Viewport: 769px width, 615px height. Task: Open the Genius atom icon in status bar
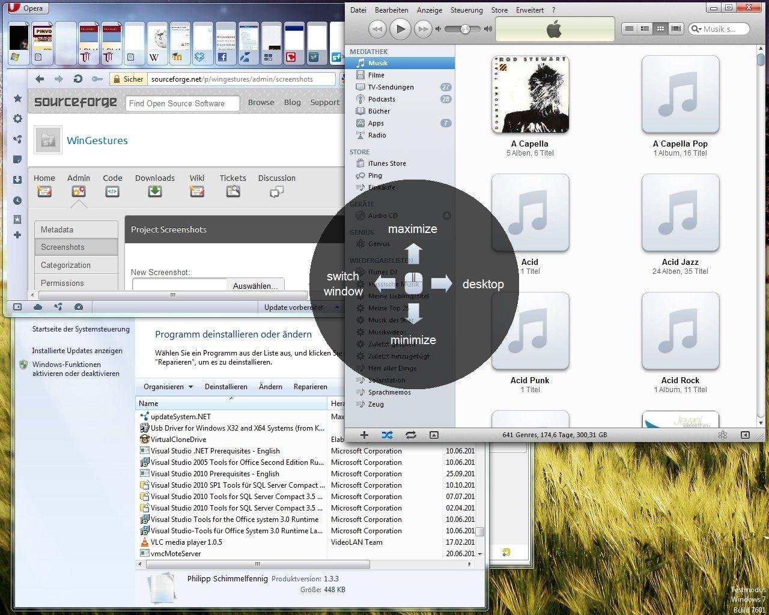[x=723, y=435]
